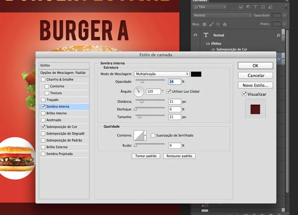Toggle visibility of the festival layer
Viewport: 298px width, 215px height.
195,35
